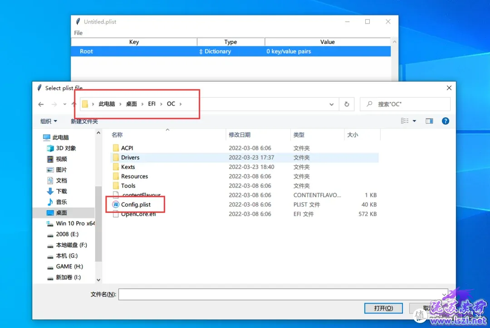
Task: Maximize the Untitled.plist window
Action: (367, 22)
